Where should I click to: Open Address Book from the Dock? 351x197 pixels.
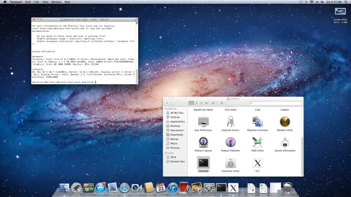[148, 188]
